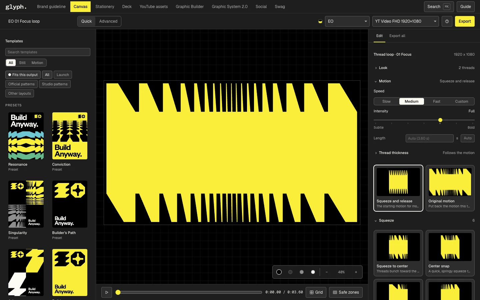This screenshot has width=480, height=300.
Task: Filter templates by Still
Action: coord(22,63)
